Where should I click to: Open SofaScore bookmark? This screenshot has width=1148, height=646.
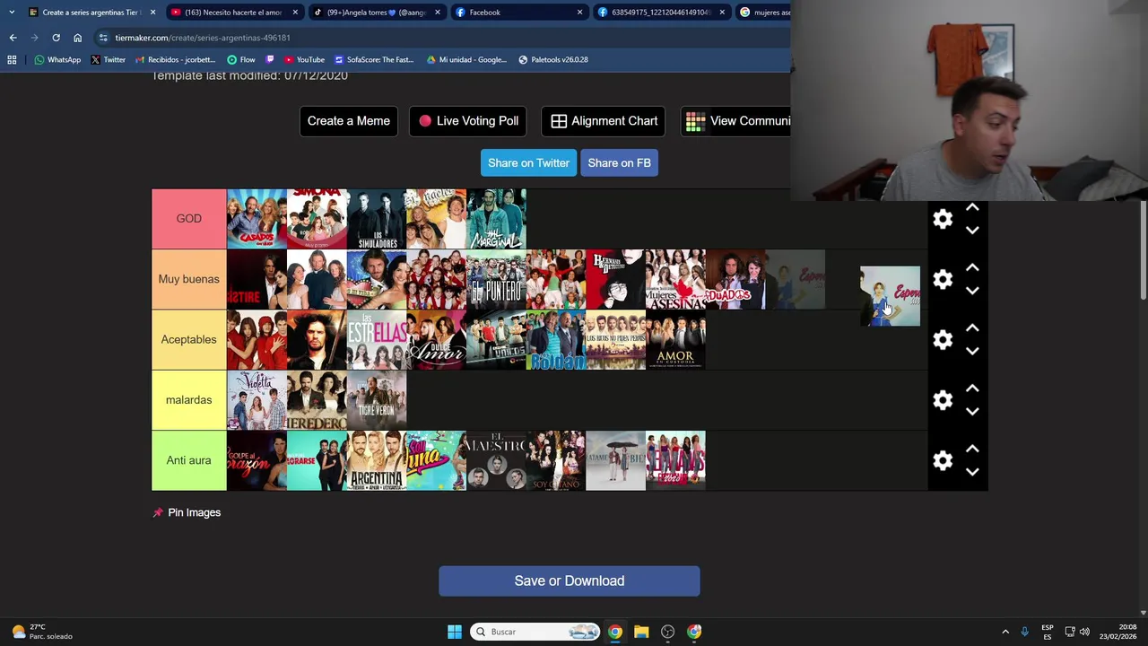(x=374, y=59)
